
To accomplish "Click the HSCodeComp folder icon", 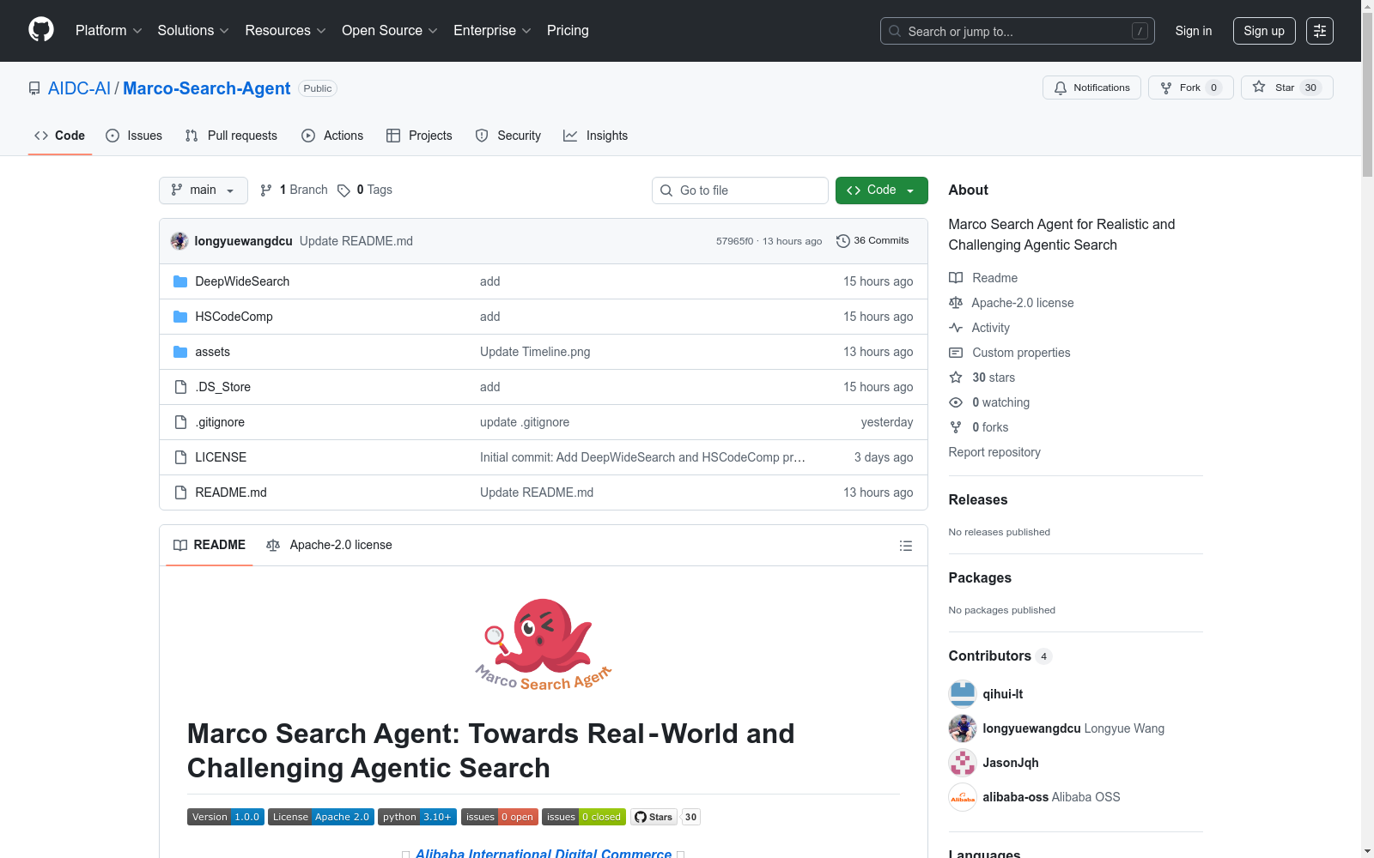I will [180, 317].
